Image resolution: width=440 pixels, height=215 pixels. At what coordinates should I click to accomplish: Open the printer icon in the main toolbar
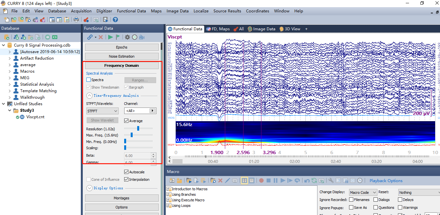(x=76, y=20)
